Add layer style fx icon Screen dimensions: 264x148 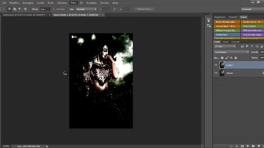[x=237, y=146]
